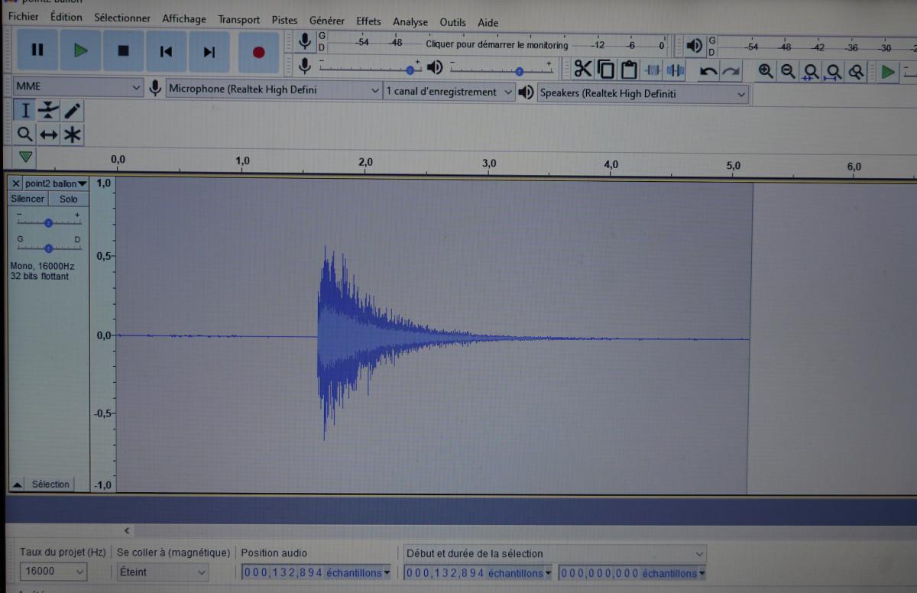Collapse the track with bottom arrow
Screen dimensions: 917x593
(x=16, y=484)
